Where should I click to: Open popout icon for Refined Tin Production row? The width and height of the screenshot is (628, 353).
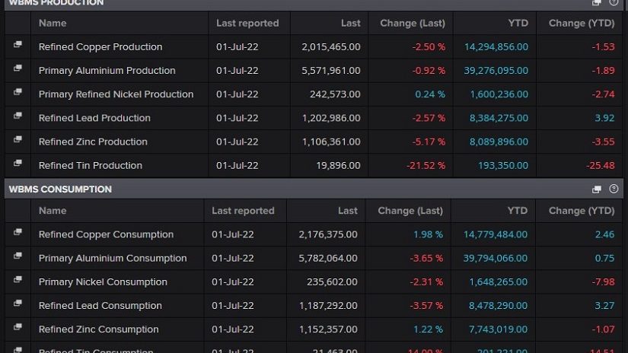(18, 163)
